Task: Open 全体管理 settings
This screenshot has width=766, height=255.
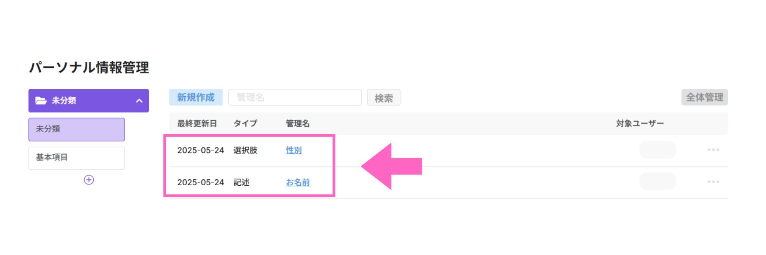Action: 705,97
